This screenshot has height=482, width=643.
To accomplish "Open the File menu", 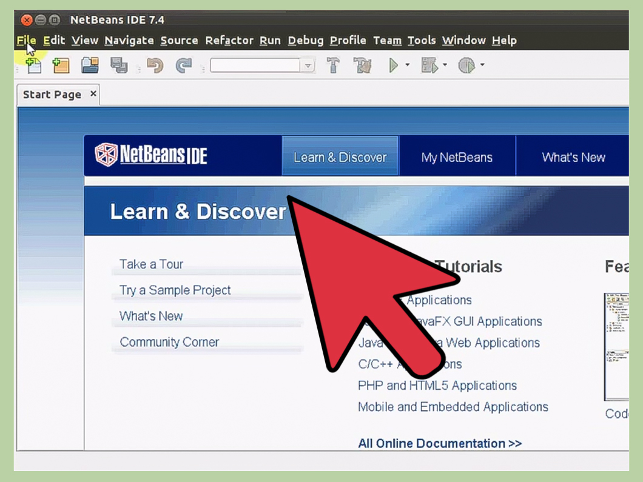I will tap(26, 40).
